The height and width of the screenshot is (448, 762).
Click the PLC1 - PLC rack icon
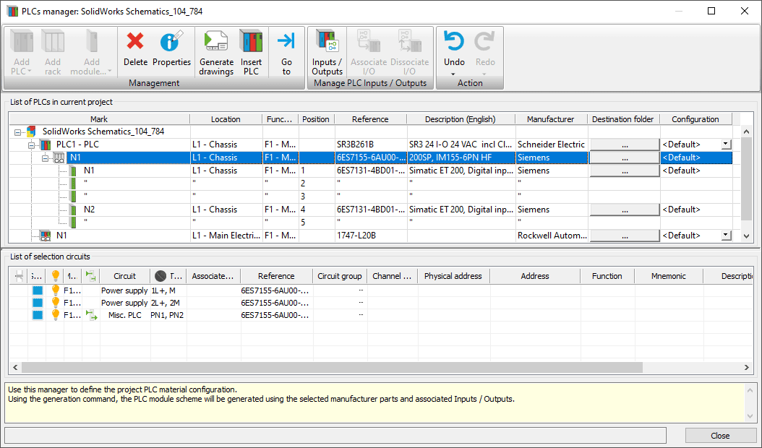tap(46, 145)
